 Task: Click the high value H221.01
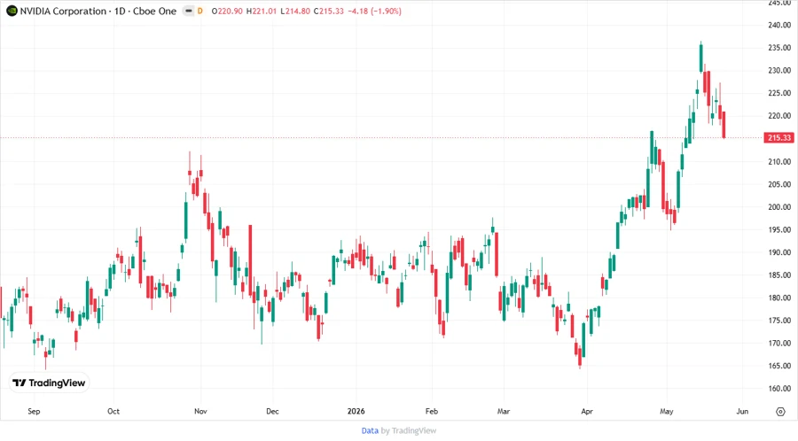262,11
